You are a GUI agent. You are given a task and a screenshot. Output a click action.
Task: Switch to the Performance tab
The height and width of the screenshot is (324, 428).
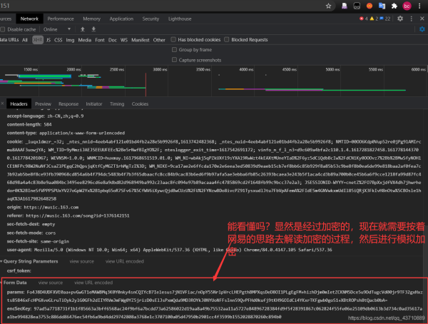61,19
